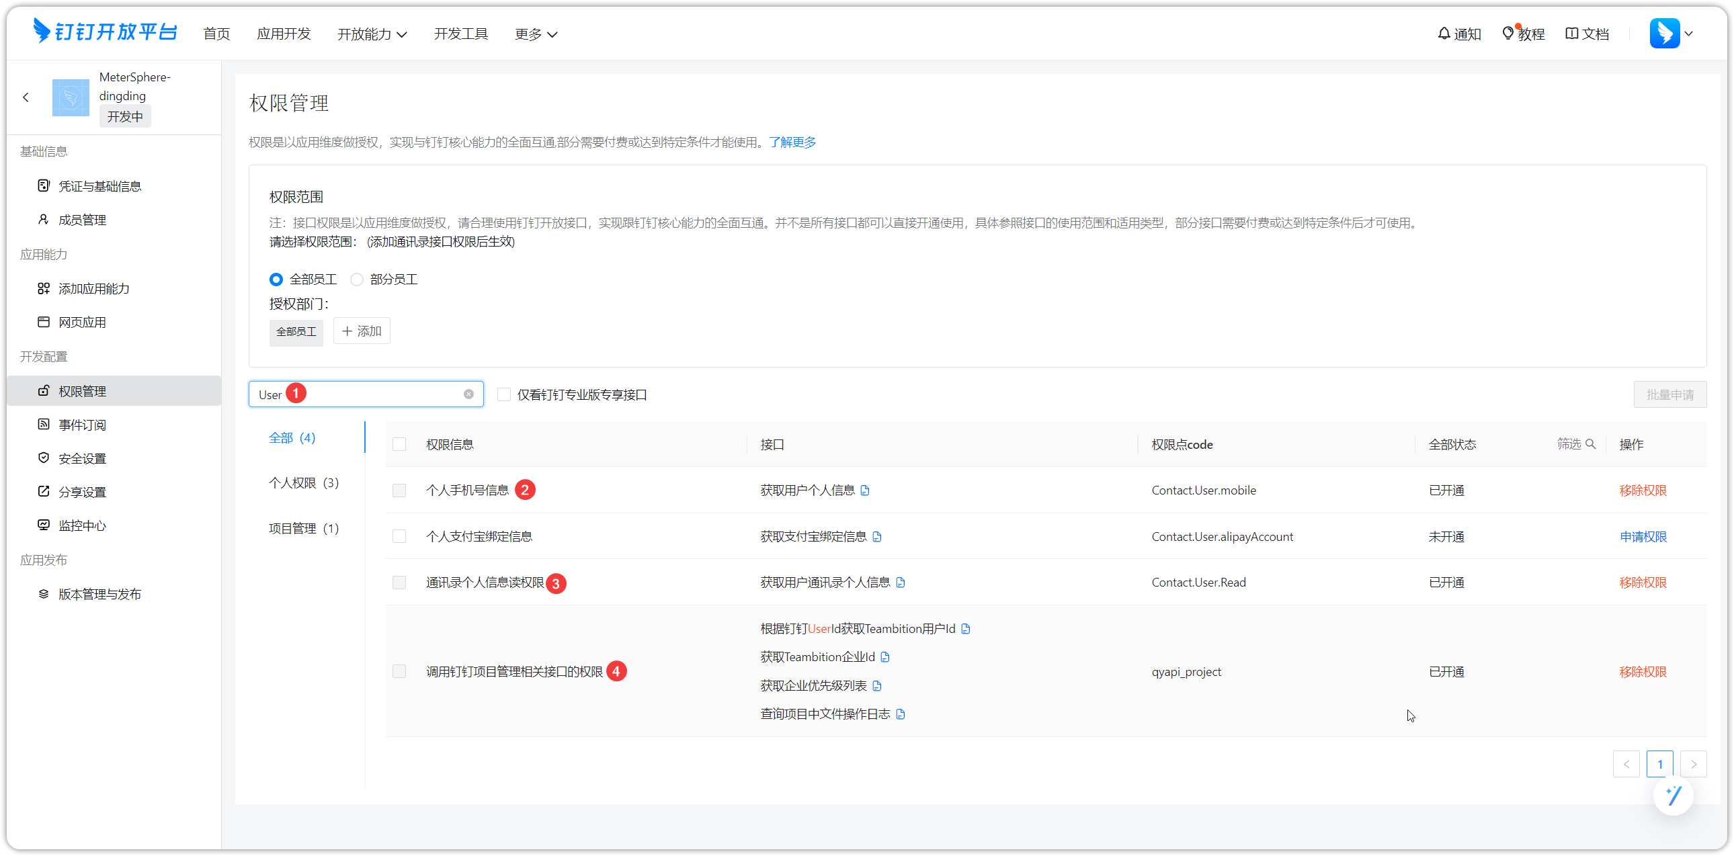
Task: Click the floating AI assistant icon
Action: (x=1673, y=796)
